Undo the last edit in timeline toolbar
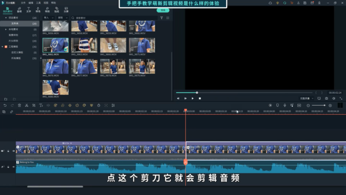 (x=5, y=106)
